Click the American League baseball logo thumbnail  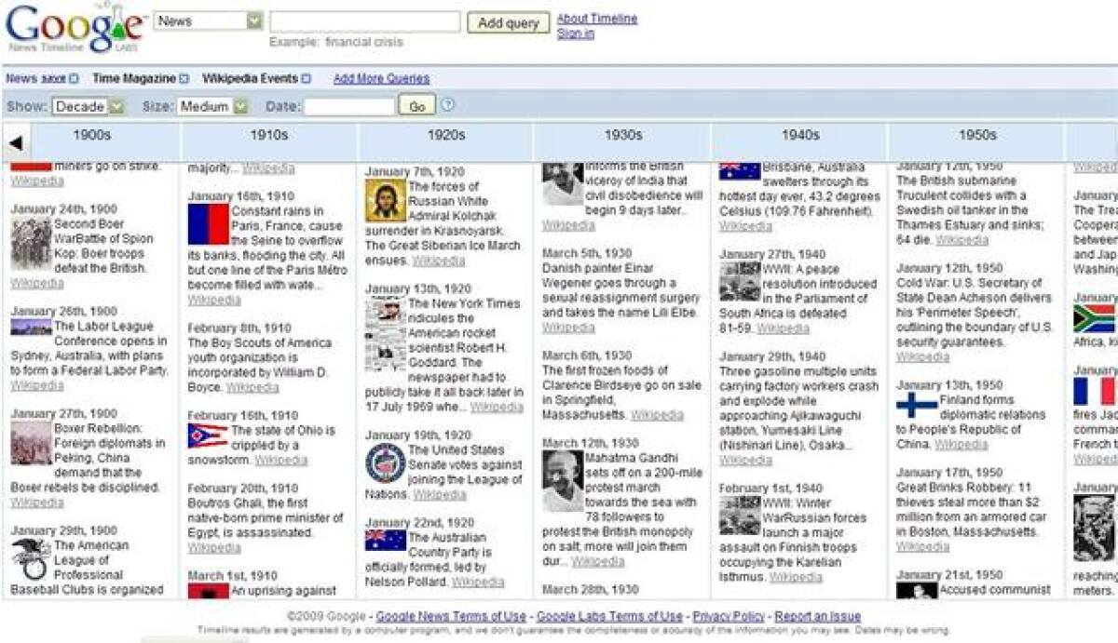point(31,558)
